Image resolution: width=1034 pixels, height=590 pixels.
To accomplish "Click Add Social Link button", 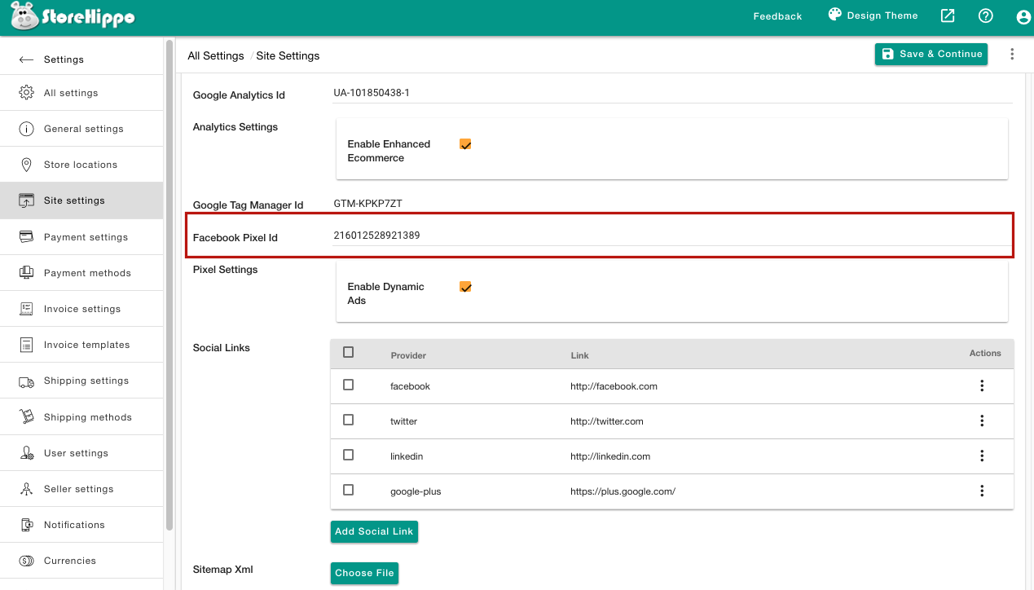I will click(x=374, y=531).
